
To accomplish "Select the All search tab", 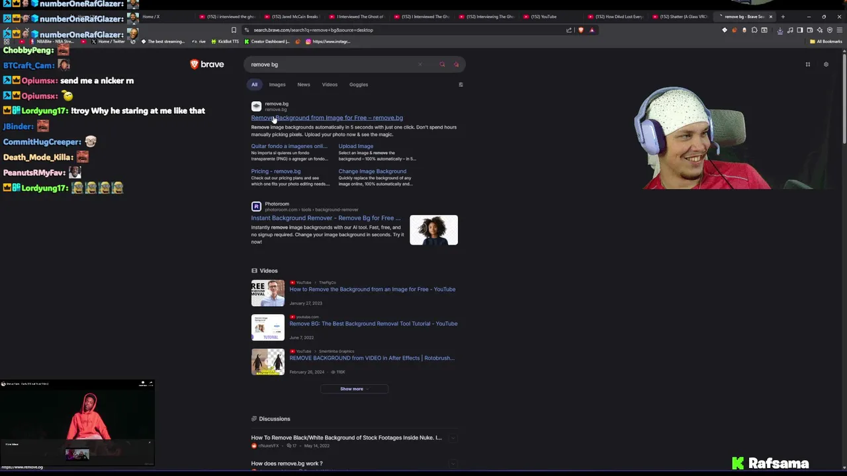I will coord(254,85).
